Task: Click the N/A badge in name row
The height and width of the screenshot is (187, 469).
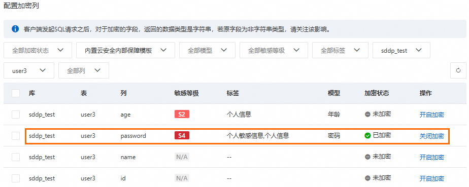Action: [182, 157]
